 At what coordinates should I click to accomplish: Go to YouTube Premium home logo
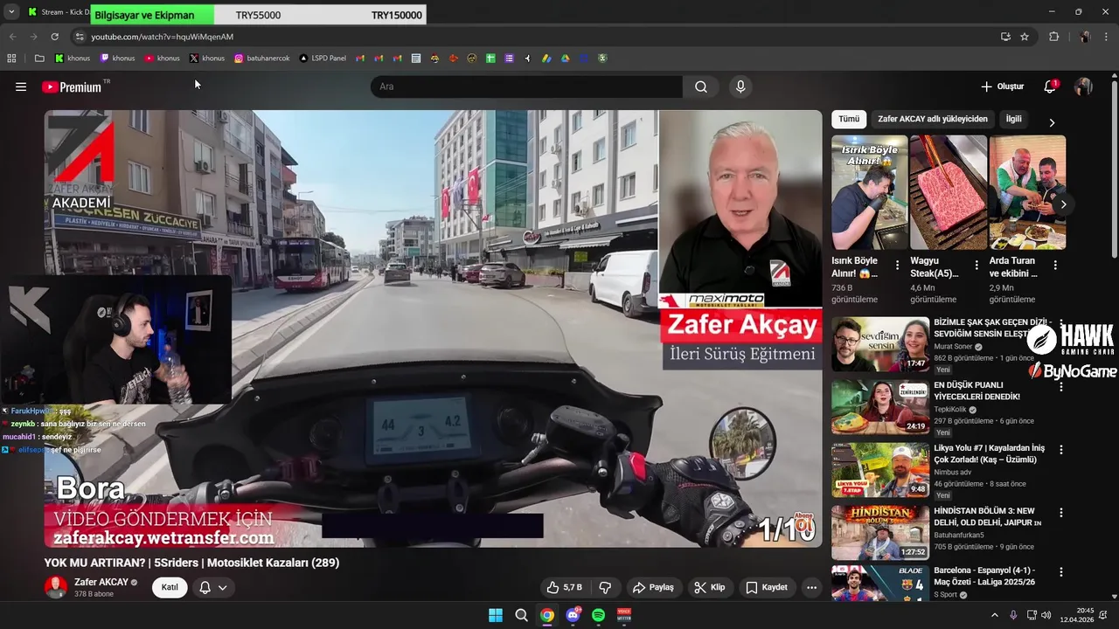[72, 86]
